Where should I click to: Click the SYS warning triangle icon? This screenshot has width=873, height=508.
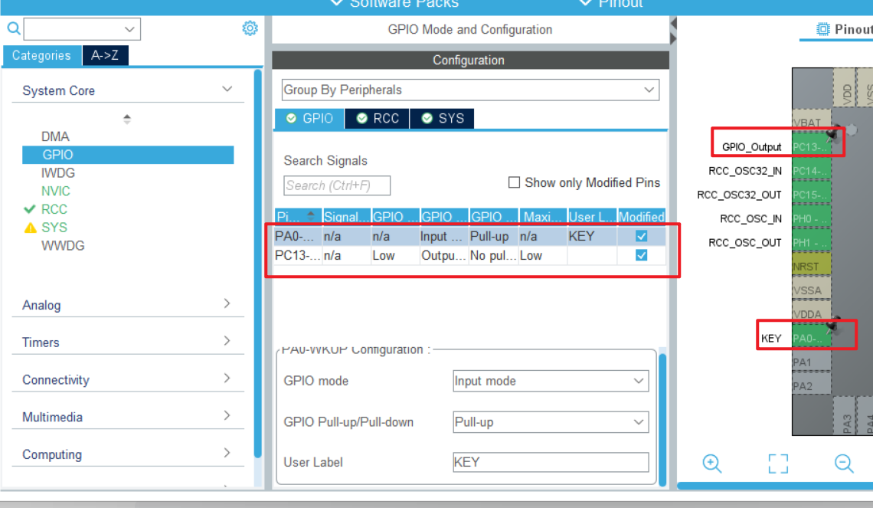point(30,228)
